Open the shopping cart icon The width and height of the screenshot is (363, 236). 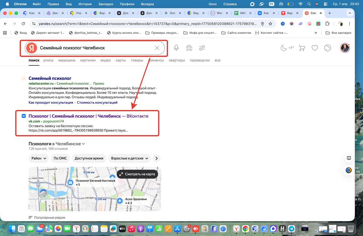click(302, 48)
